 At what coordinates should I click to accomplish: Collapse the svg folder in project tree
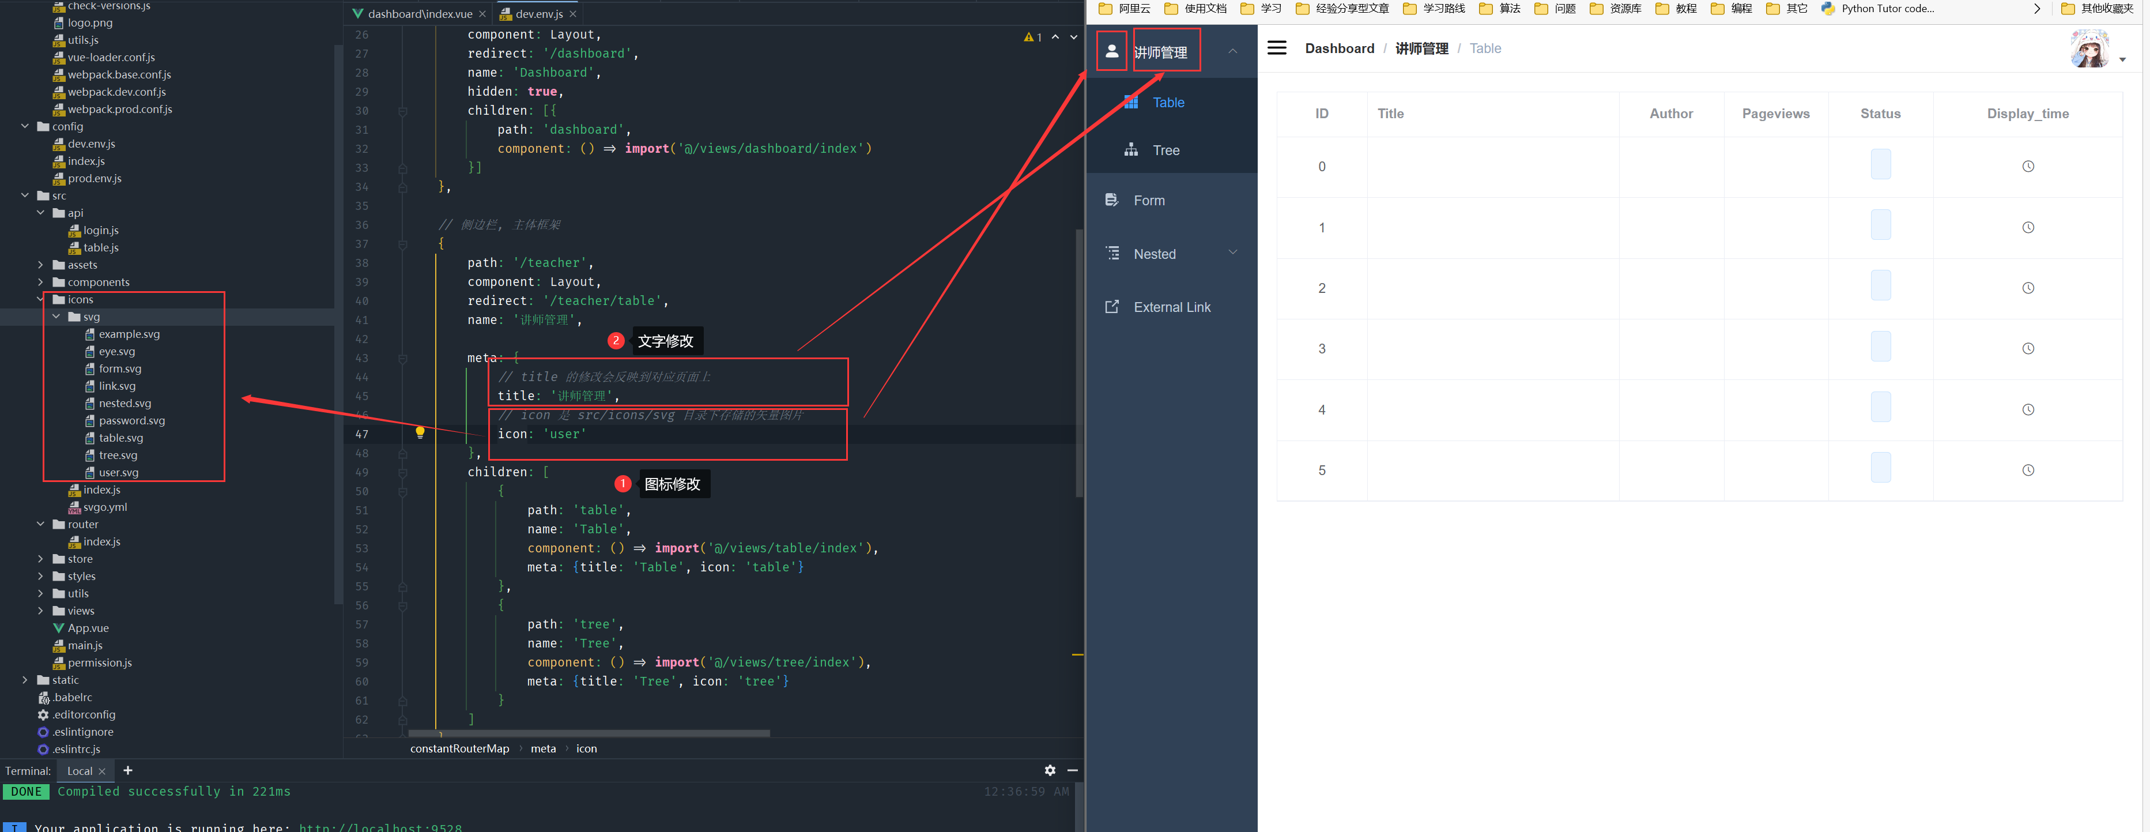56,317
